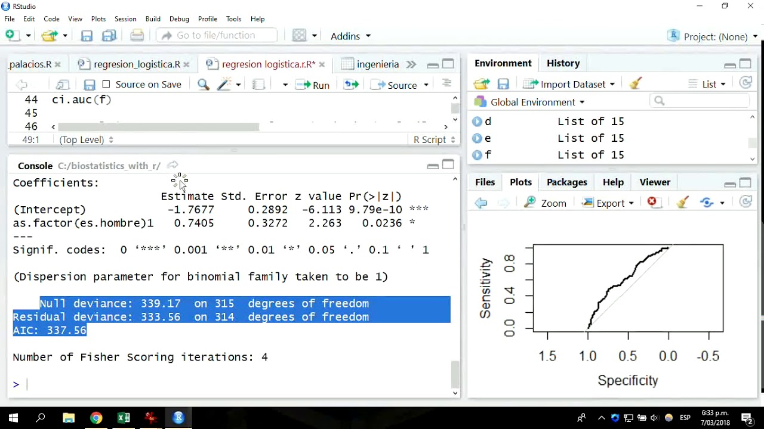Open the Tools menu
This screenshot has width=764, height=429.
234,19
